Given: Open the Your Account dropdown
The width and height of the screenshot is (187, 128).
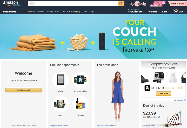Looking at the screenshot, I should [x=136, y=12].
